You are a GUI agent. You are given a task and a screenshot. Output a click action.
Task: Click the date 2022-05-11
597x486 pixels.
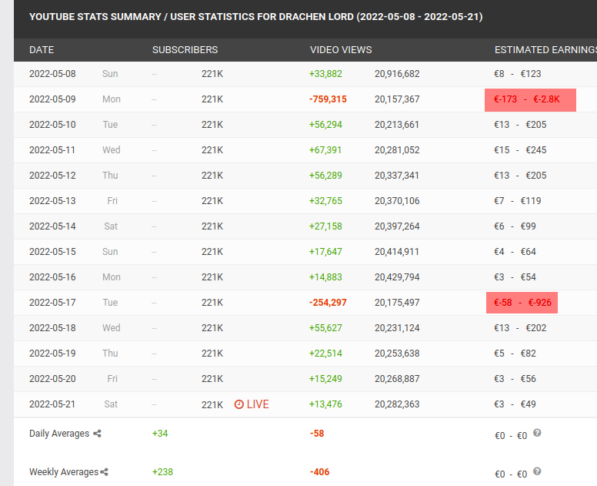[52, 149]
